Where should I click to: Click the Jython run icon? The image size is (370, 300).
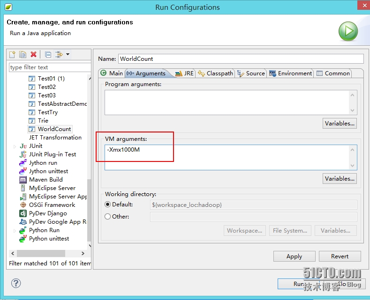pyautogui.click(x=23, y=163)
